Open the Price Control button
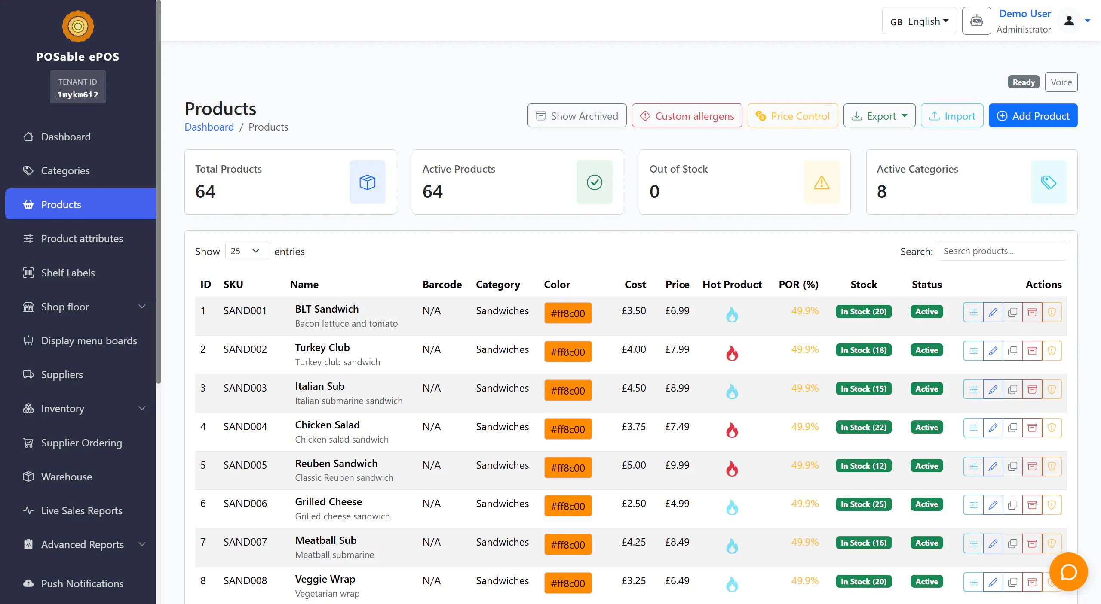The height and width of the screenshot is (604, 1101). point(792,116)
